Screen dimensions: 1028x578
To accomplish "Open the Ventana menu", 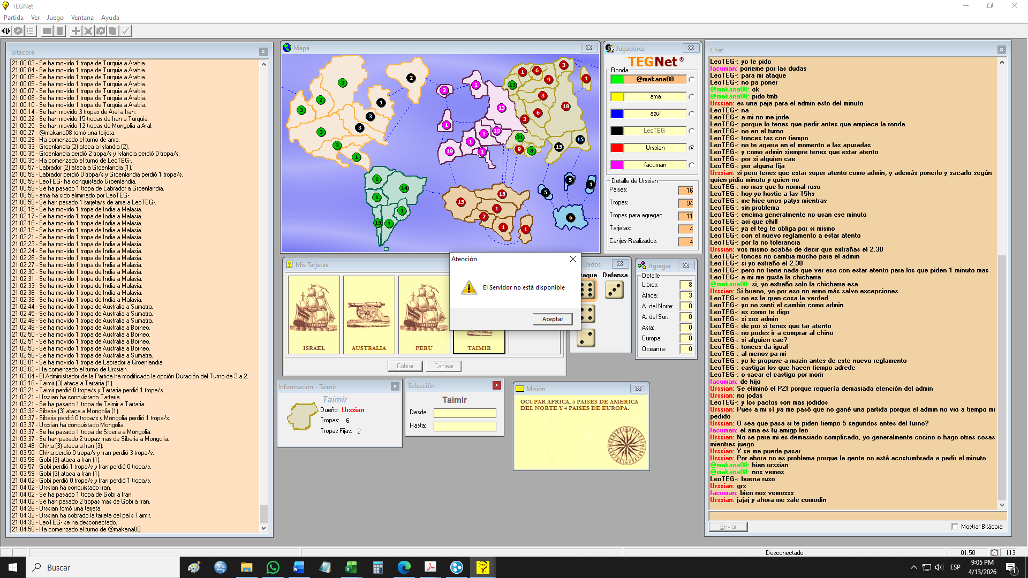I will (82, 18).
